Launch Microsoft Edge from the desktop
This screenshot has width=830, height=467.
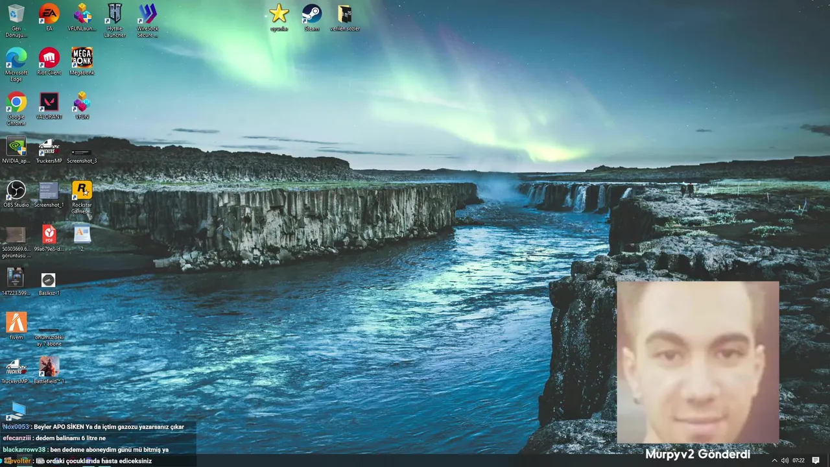[x=16, y=64]
